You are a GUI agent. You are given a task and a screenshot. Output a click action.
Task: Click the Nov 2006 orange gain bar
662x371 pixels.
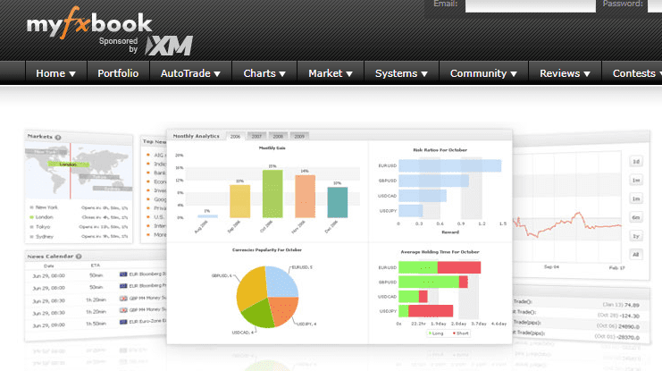[x=305, y=197]
